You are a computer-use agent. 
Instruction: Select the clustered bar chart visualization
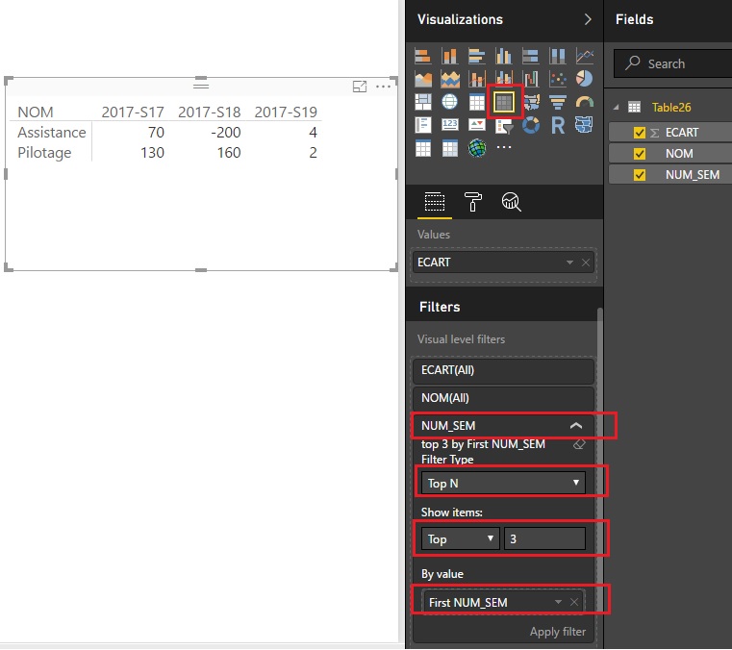[477, 56]
